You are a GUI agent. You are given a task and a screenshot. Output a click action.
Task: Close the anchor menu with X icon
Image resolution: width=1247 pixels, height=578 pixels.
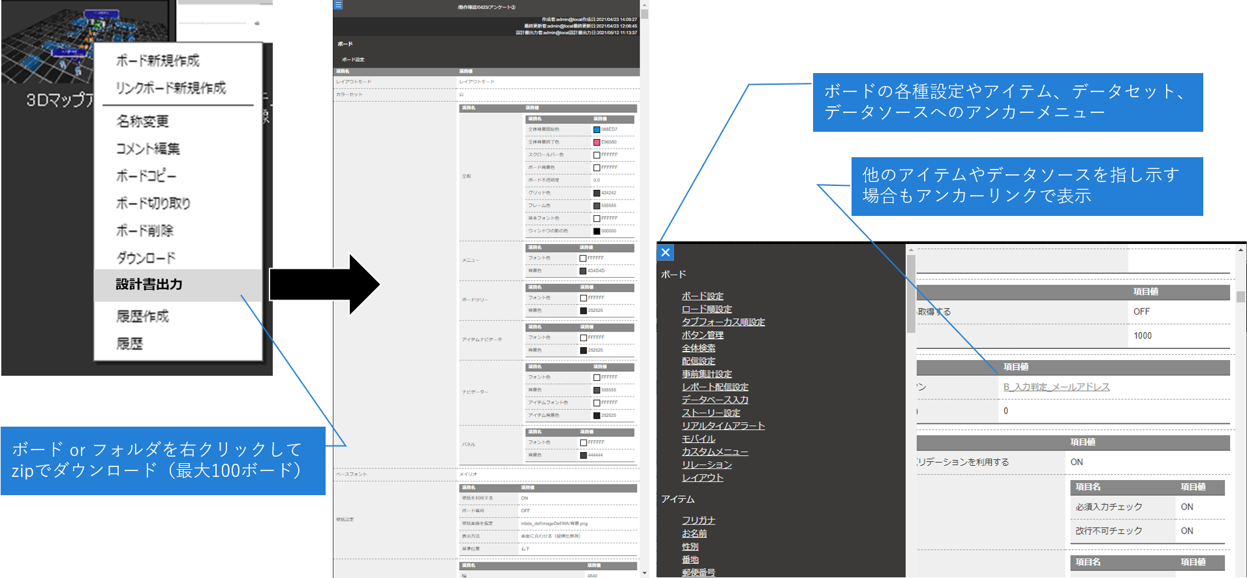[x=665, y=252]
